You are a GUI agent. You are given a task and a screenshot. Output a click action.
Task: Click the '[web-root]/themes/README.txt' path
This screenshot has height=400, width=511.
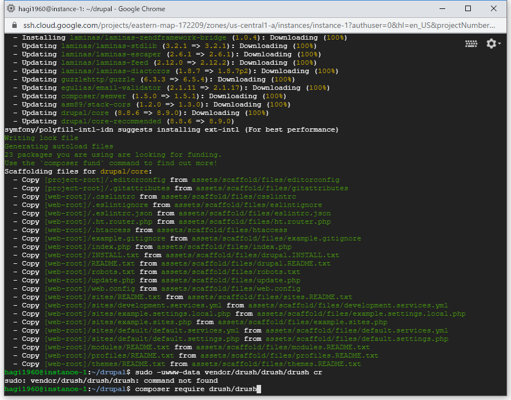tap(105, 364)
